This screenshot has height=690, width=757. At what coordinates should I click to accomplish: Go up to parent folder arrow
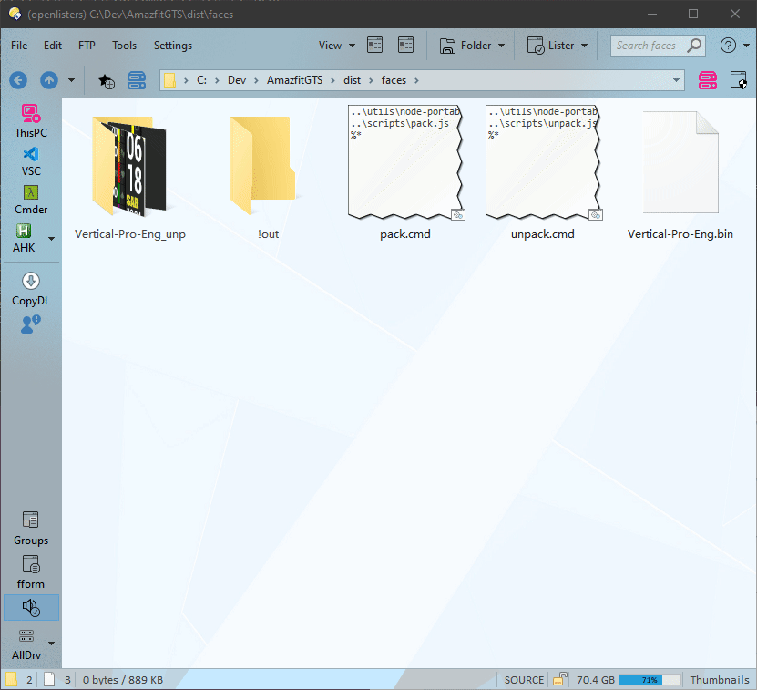(49, 80)
